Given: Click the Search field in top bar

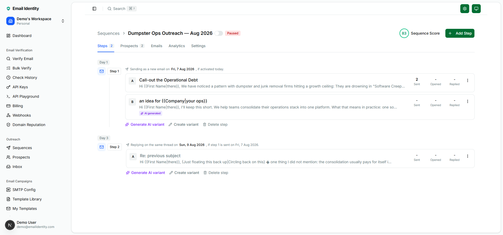Looking at the screenshot, I should pyautogui.click(x=122, y=9).
